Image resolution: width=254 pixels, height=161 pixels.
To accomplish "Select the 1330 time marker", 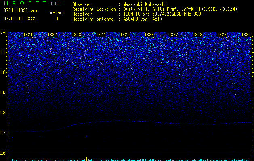I will [x=246, y=35].
